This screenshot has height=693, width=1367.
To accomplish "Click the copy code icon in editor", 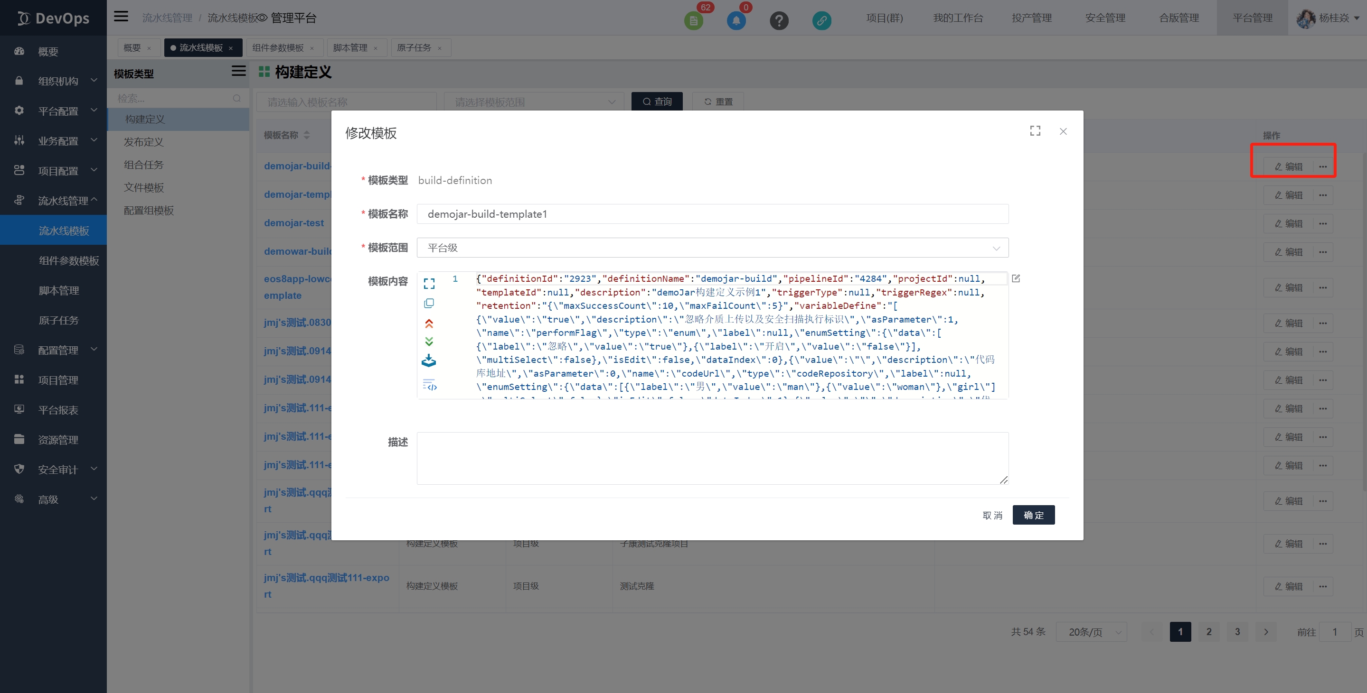I will pos(429,303).
